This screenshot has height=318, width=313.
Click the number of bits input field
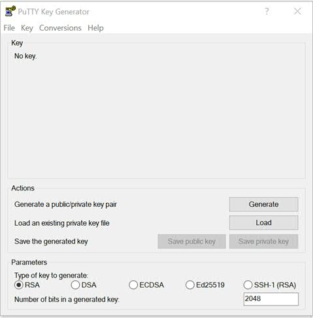(271, 299)
